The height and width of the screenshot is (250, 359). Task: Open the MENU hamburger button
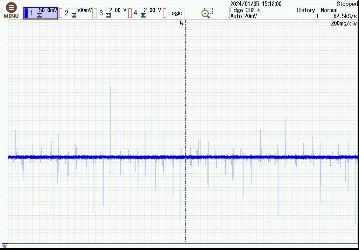point(11,10)
